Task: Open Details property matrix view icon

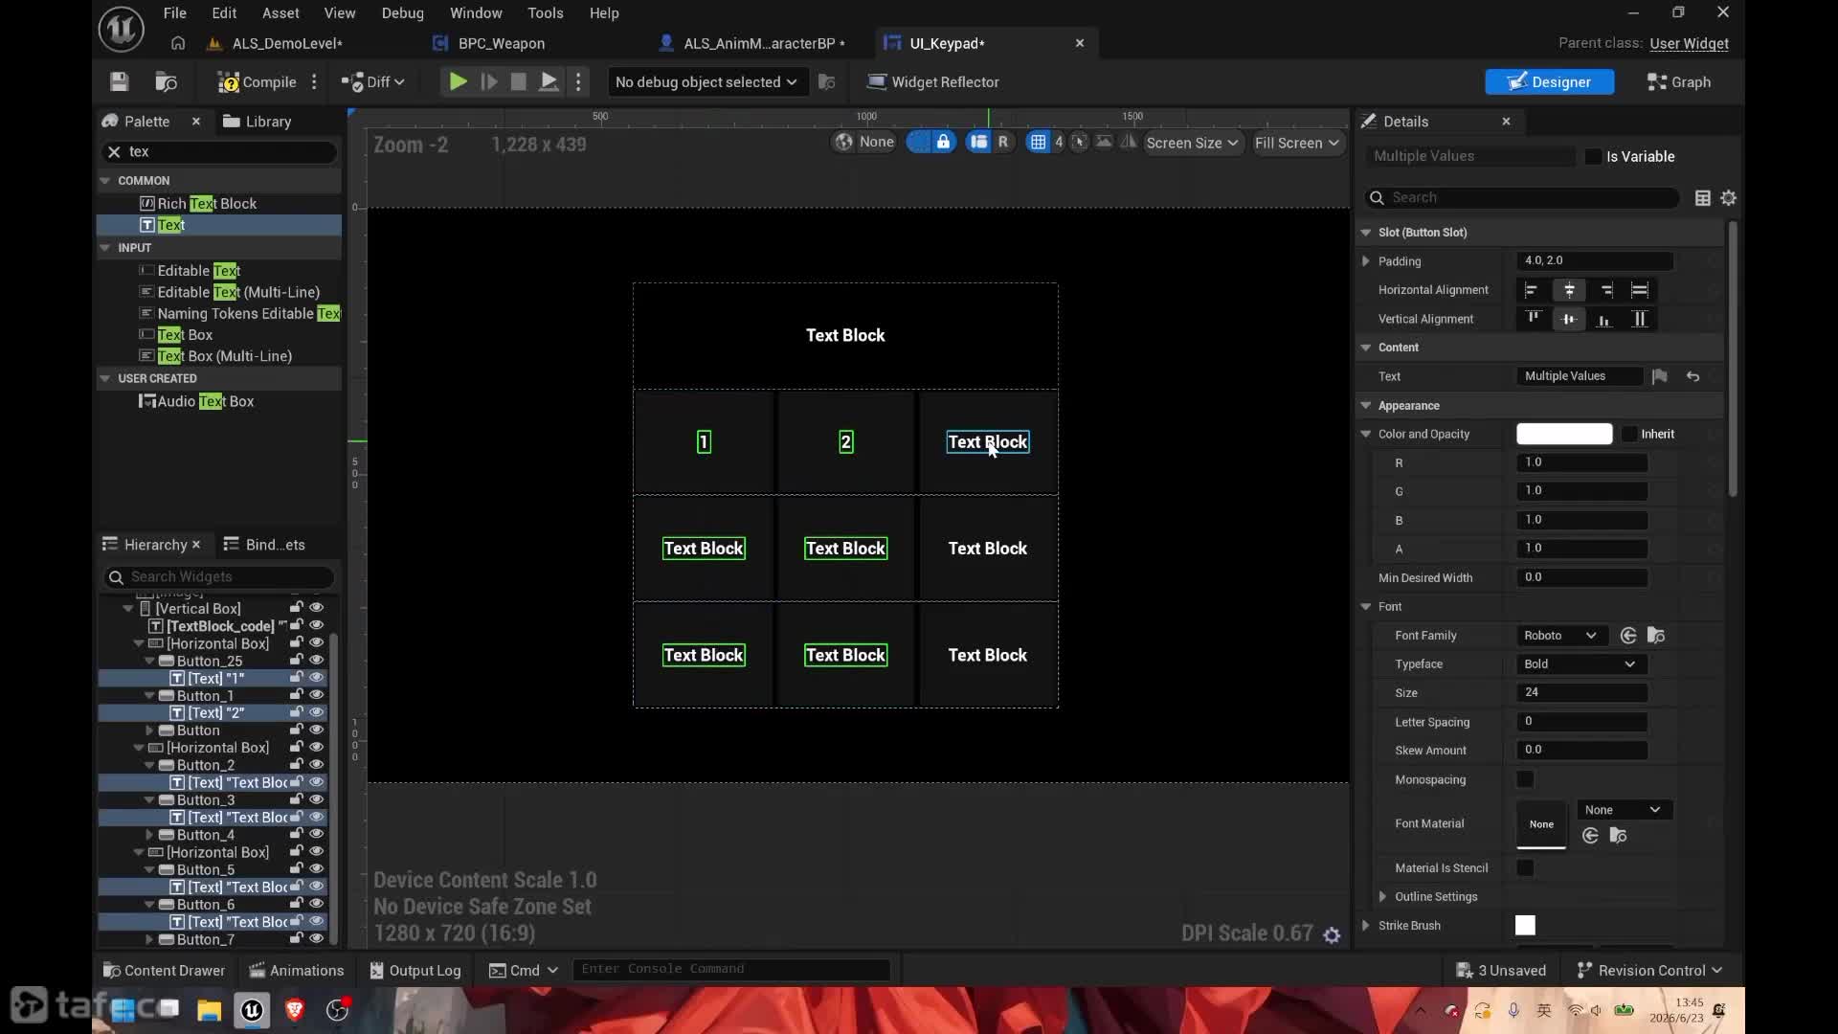Action: pyautogui.click(x=1702, y=198)
